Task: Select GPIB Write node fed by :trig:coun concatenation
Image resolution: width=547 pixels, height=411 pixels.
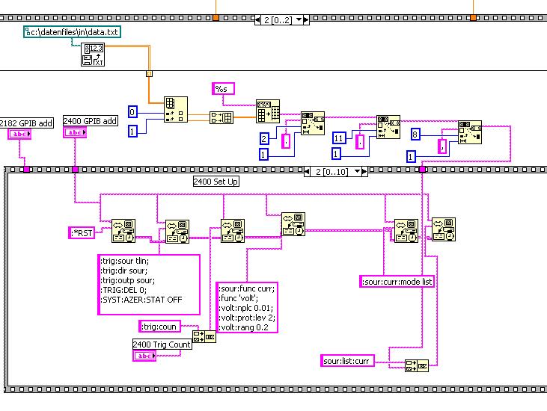Action: tap(233, 231)
